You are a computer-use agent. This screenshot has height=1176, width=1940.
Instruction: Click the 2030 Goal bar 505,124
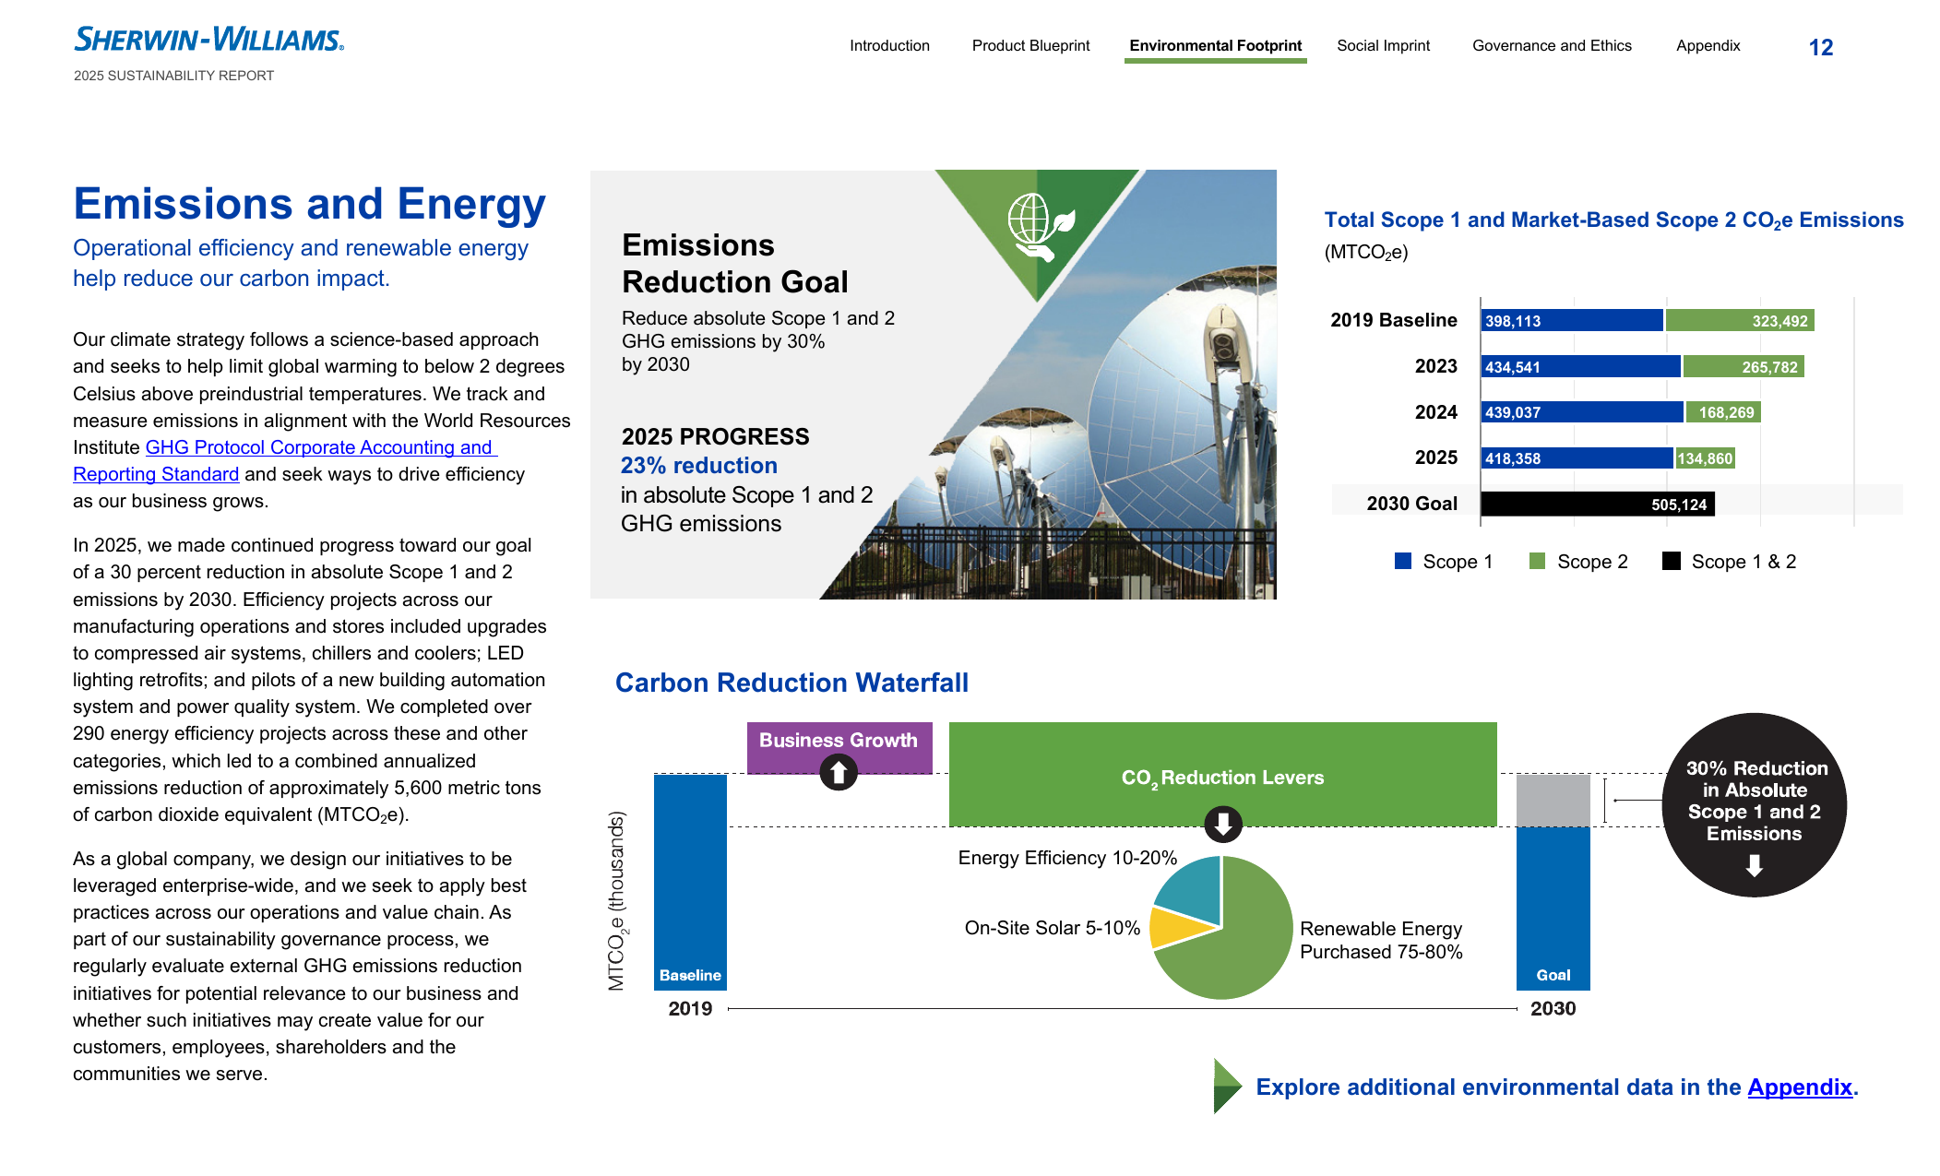coord(1598,504)
